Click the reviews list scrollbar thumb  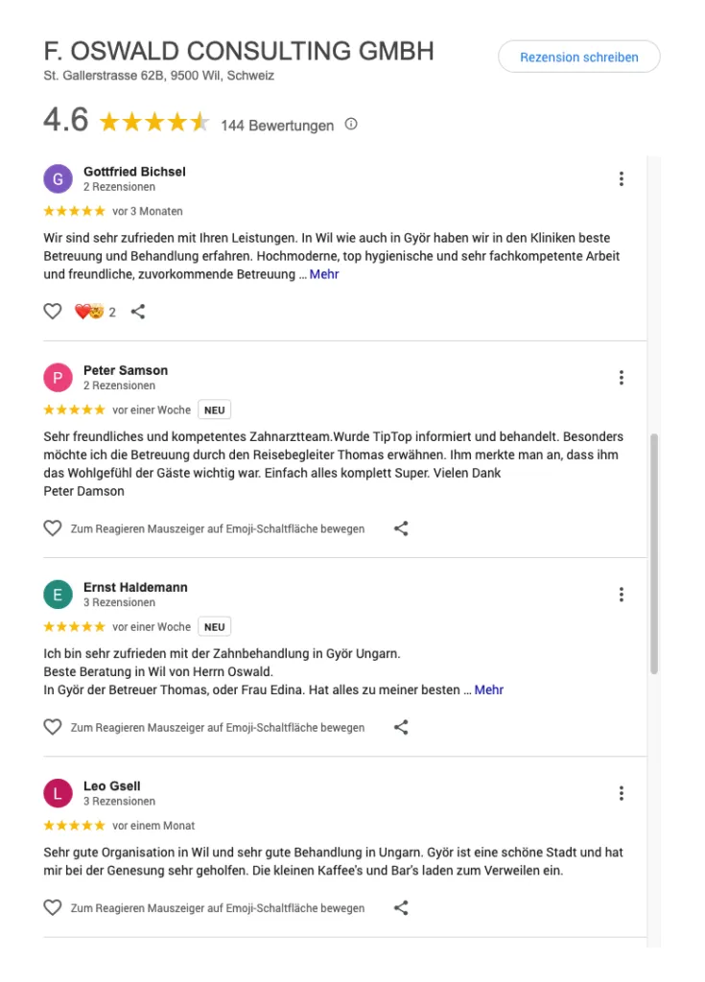click(653, 553)
